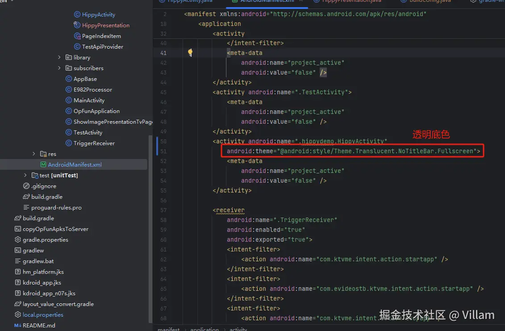Click the com.ktvme.intent.action.startapp action on line 62
This screenshot has height=331, width=505.
tap(345, 259)
